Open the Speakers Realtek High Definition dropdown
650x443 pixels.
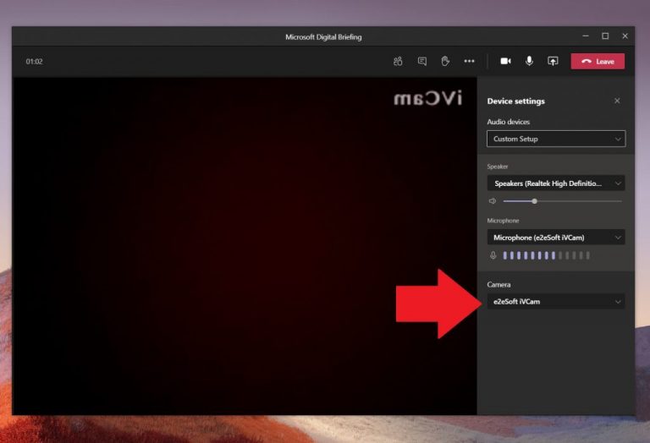click(x=556, y=183)
